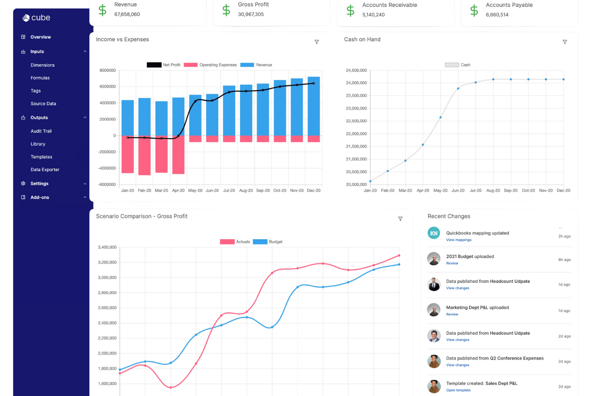
Task: Click the cube logo icon
Action: click(x=26, y=18)
